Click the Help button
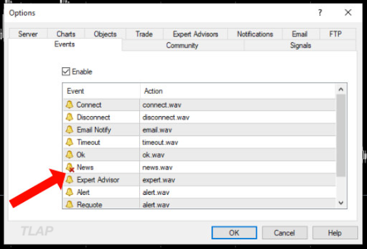 335,233
